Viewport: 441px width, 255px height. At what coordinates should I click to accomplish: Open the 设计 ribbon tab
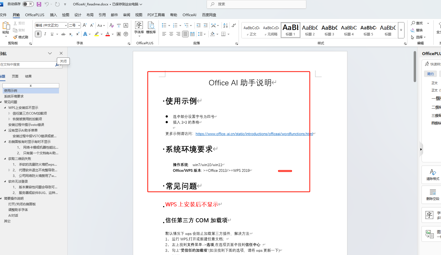[x=78, y=15]
